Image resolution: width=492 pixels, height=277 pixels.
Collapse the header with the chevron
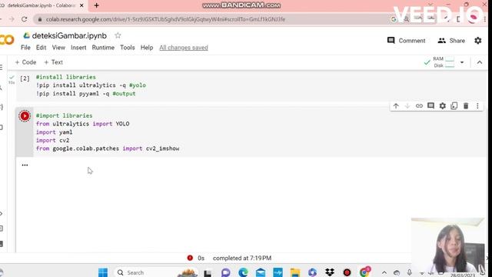click(480, 62)
